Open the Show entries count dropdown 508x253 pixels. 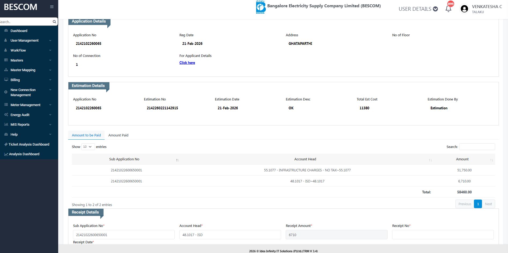pyautogui.click(x=88, y=147)
